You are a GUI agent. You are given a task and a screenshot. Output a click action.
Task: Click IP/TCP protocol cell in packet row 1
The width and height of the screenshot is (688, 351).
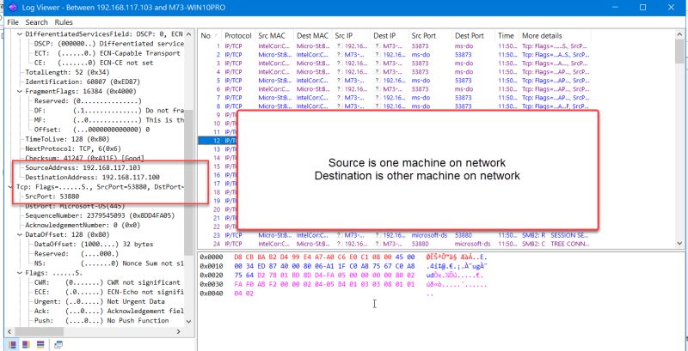233,46
